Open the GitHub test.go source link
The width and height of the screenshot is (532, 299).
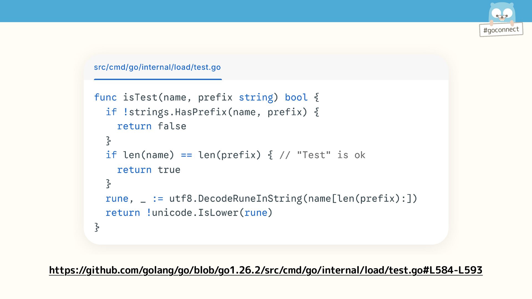(265, 270)
